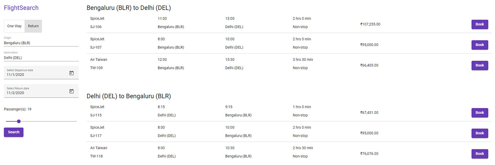Book SpiceJet flight SJ-115
The height and width of the screenshot is (165, 495).
pyautogui.click(x=480, y=113)
